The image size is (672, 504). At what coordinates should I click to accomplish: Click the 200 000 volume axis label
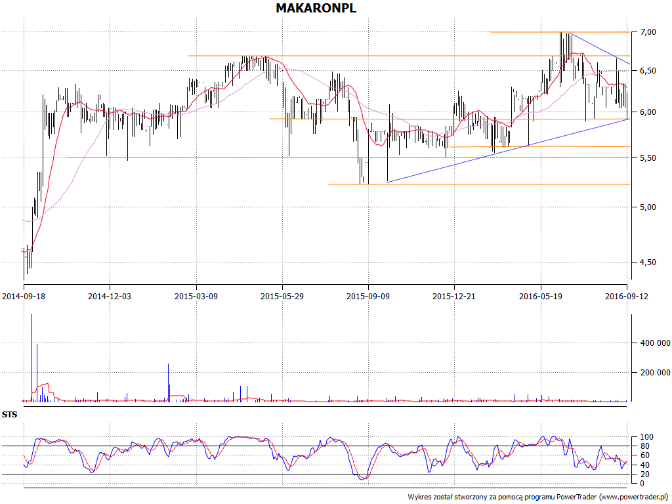click(656, 373)
